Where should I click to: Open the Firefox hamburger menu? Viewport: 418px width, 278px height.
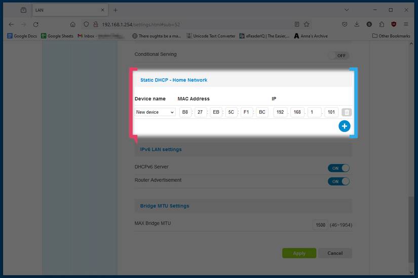pyautogui.click(x=406, y=24)
